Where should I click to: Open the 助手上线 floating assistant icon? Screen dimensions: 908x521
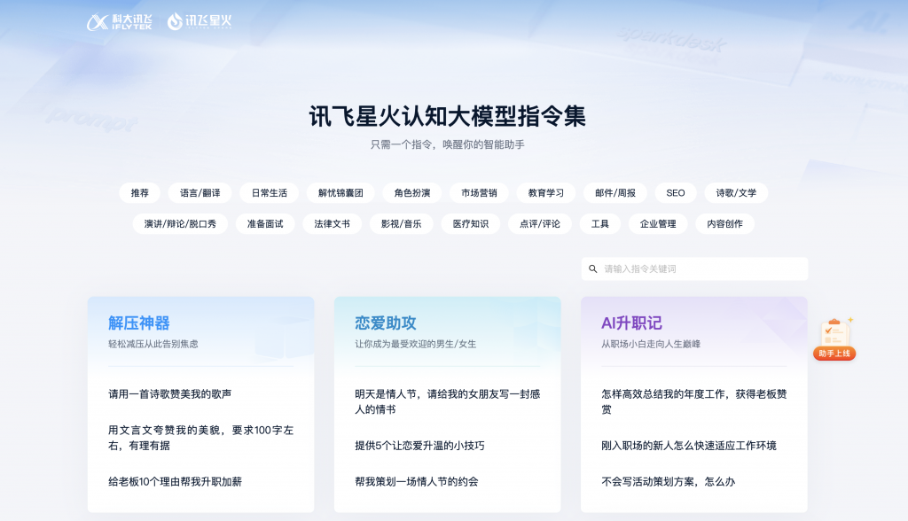pyautogui.click(x=834, y=339)
